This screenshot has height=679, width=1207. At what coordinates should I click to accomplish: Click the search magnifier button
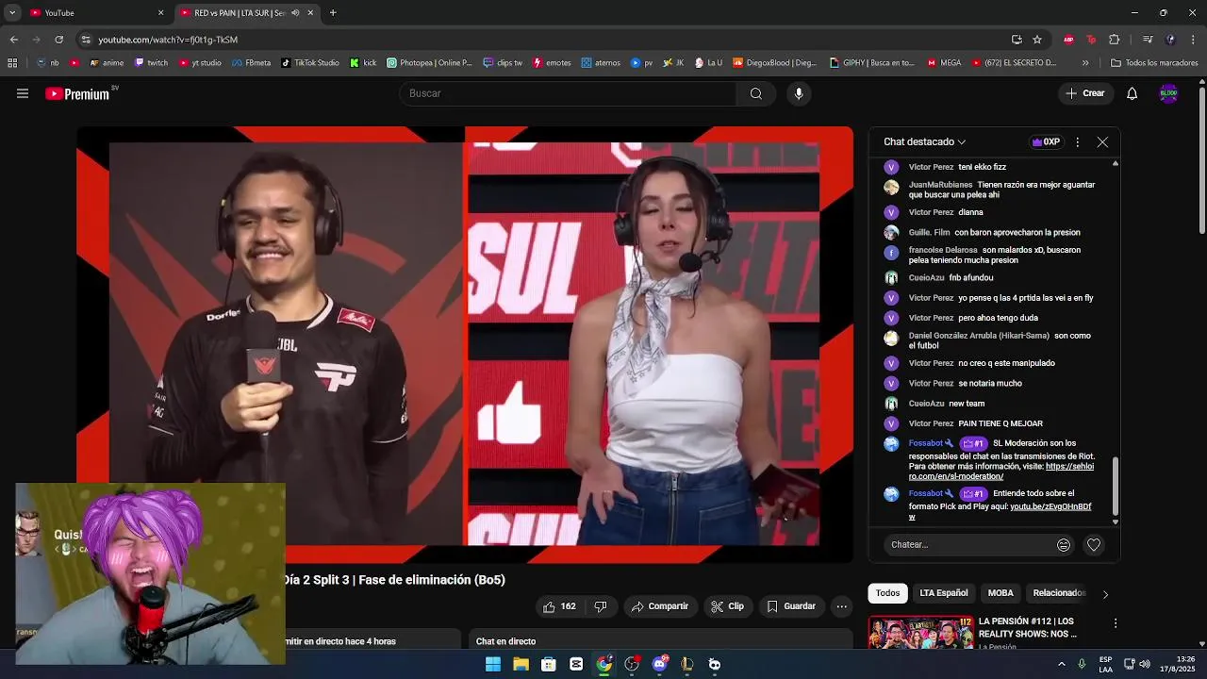click(x=755, y=93)
